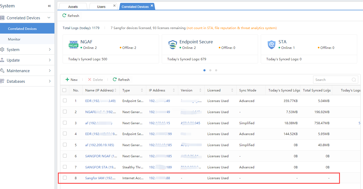The width and height of the screenshot is (363, 189).
Task: Select the checkbox for Sangfor IAM row
Action: click(65, 178)
